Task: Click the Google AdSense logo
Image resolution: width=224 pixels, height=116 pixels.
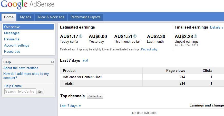Action: pyautogui.click(x=27, y=5)
